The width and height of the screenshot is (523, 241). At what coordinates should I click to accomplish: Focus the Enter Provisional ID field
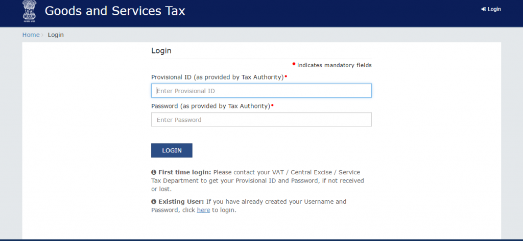click(x=261, y=91)
